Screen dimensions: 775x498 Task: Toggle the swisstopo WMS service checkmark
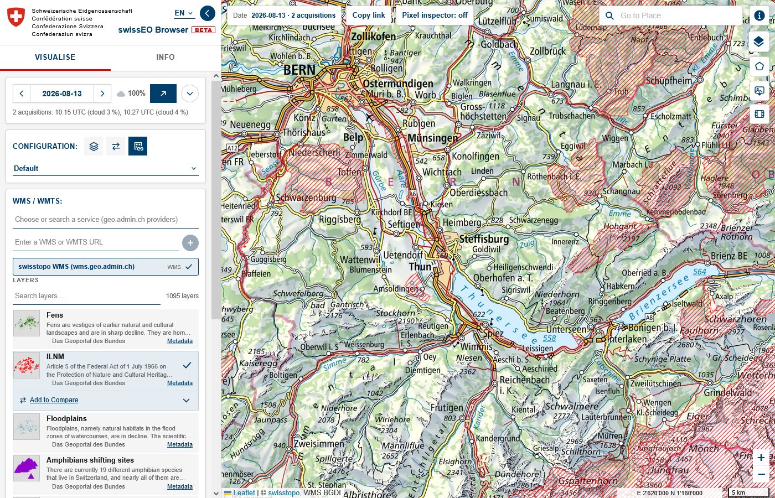coord(189,267)
